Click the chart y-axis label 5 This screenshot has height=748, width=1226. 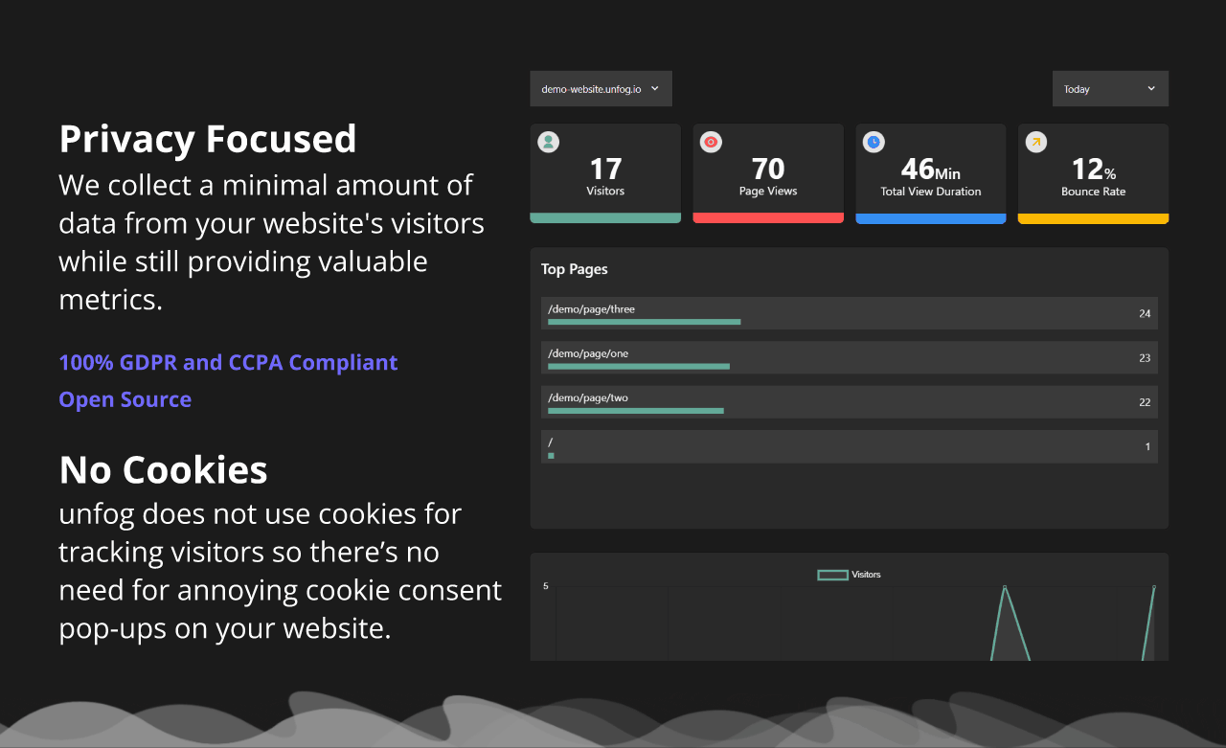pos(546,586)
